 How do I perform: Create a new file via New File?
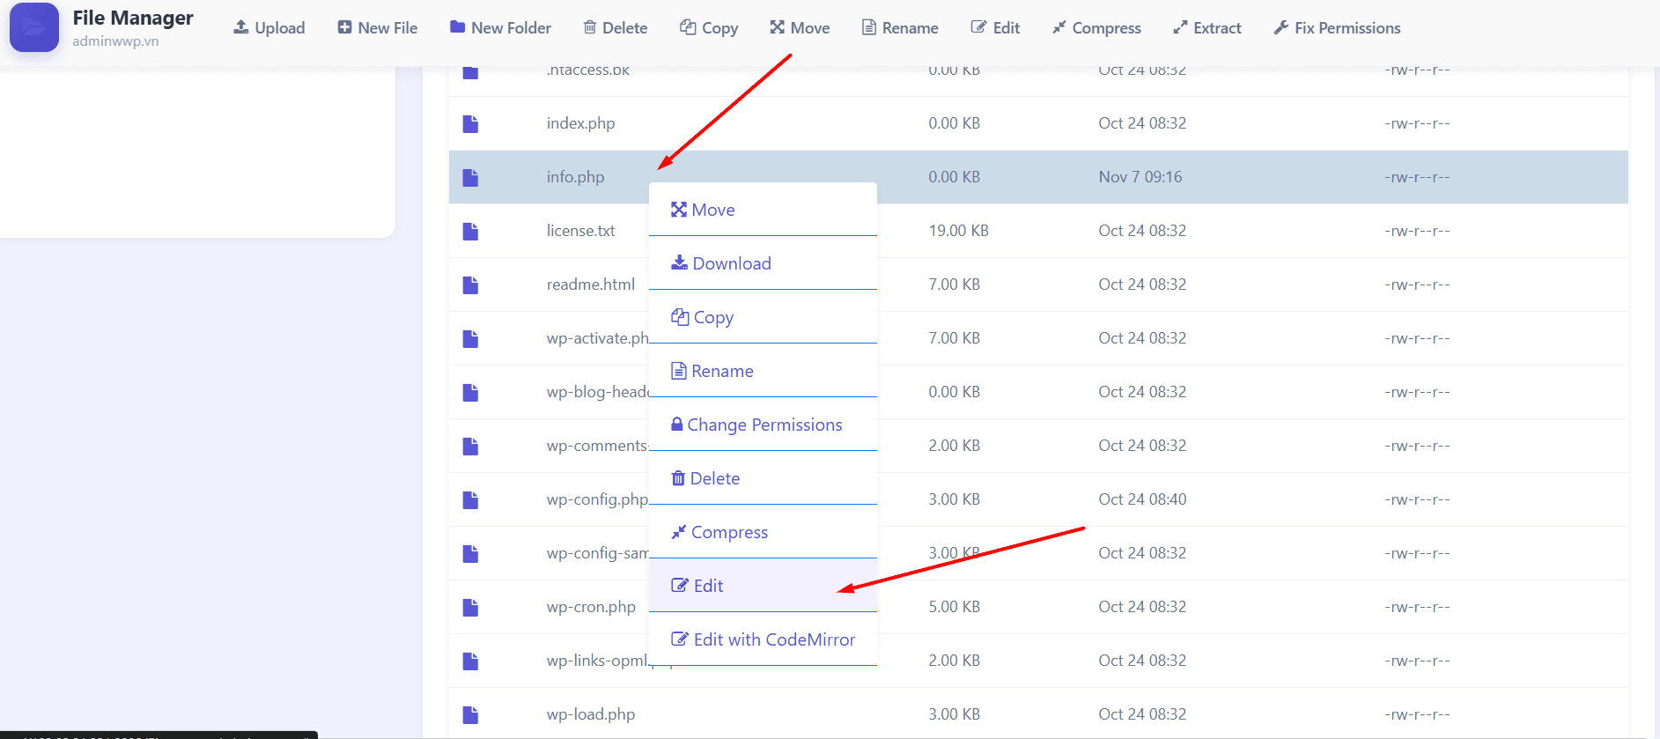pos(377,28)
